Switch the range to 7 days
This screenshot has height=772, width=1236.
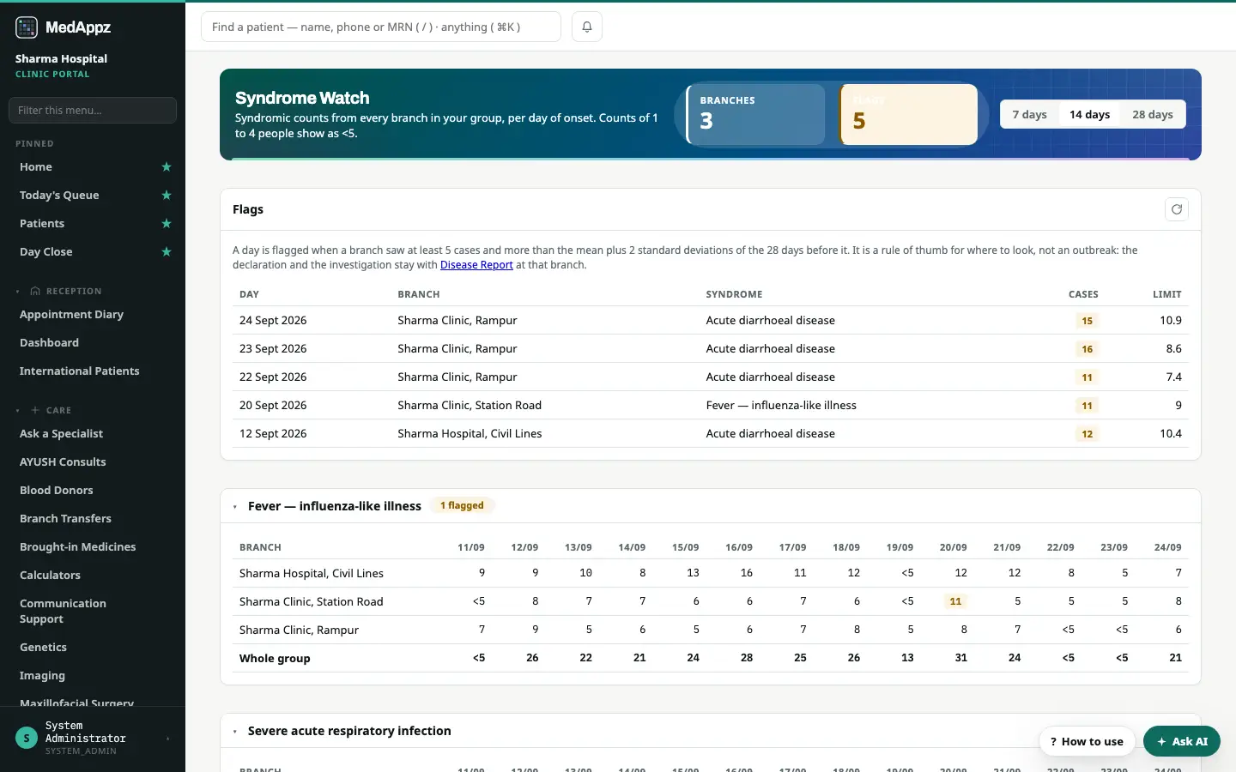(x=1029, y=114)
